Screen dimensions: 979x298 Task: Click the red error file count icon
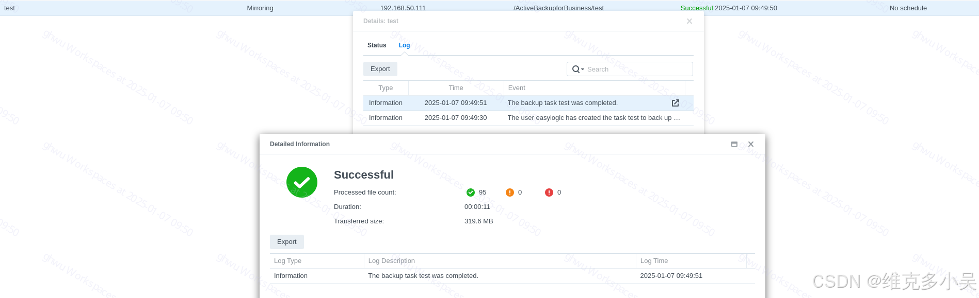(549, 192)
